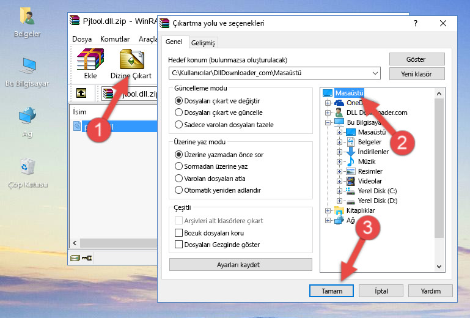Image resolution: width=470 pixels, height=318 pixels.
Task: Select Bu Bilgisayar computer icon in tree
Action: coord(339,122)
